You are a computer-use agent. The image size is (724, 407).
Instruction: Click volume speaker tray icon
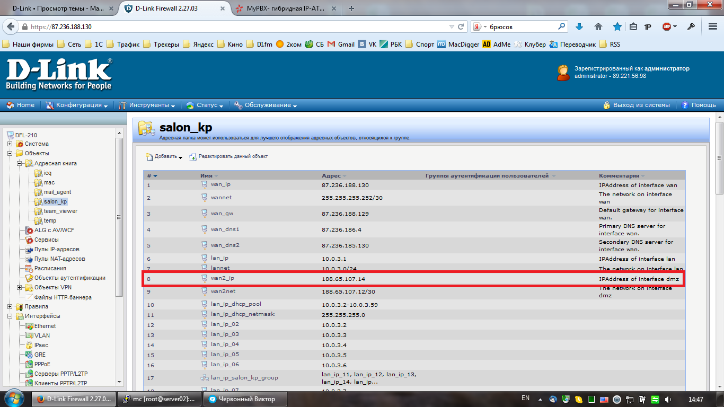point(669,399)
